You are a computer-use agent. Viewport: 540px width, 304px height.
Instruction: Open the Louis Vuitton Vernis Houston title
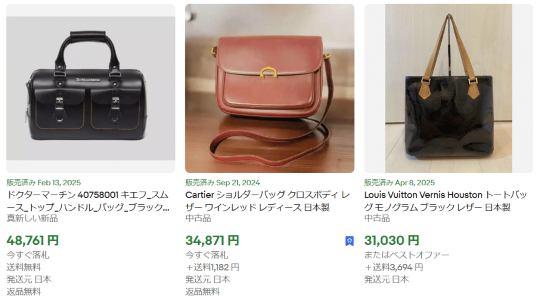click(446, 201)
